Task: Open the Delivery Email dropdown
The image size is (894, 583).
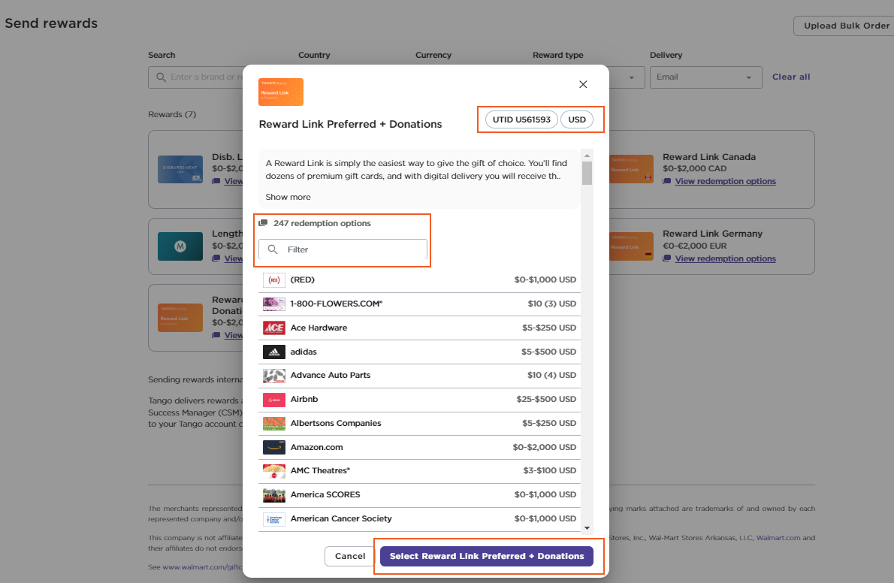Action: [705, 77]
